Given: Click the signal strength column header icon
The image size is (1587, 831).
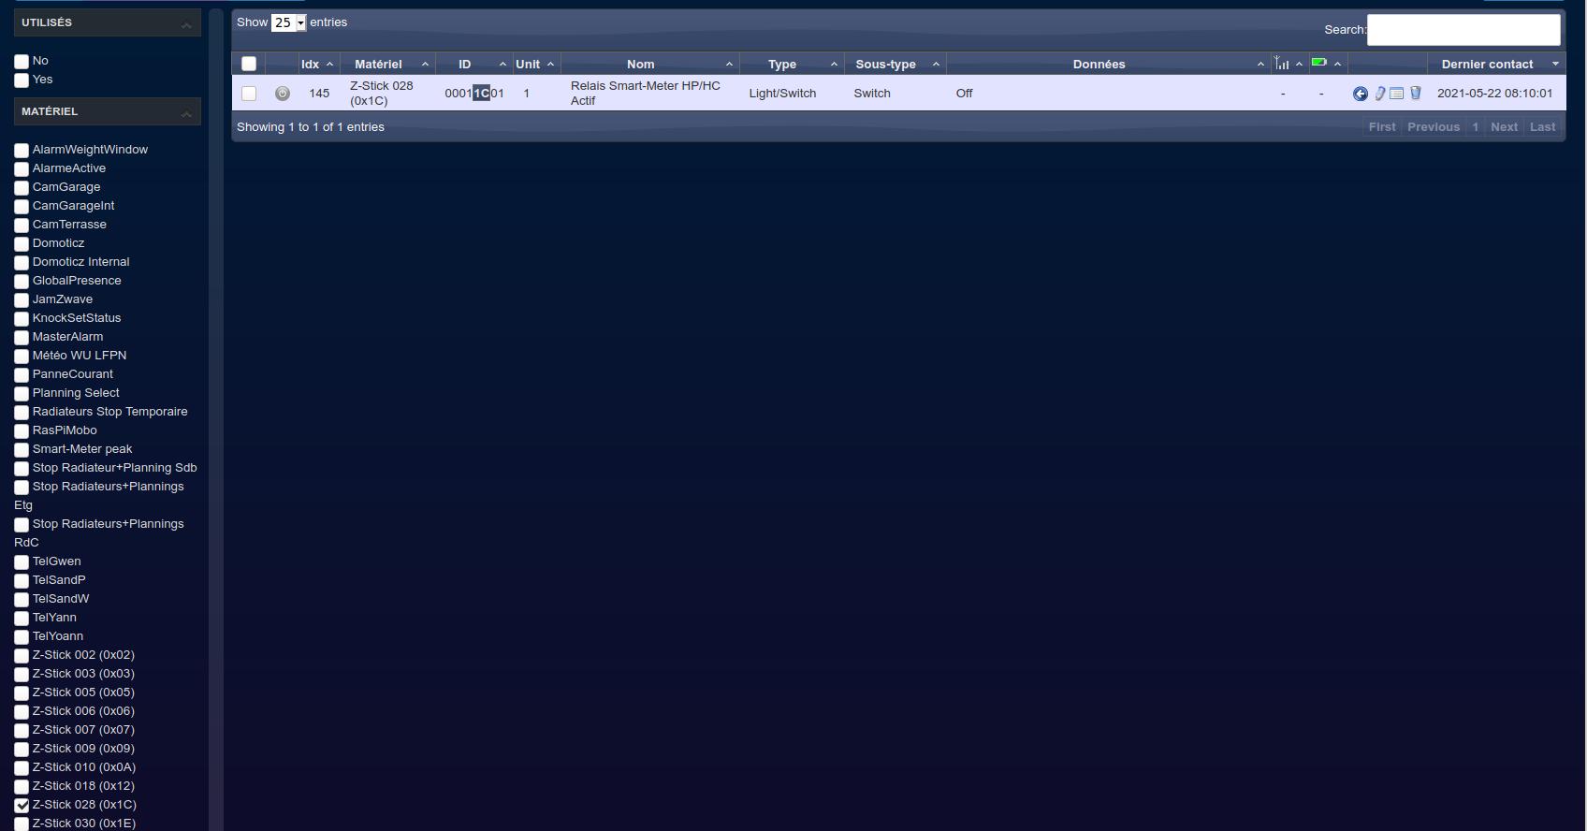Looking at the screenshot, I should 1281,64.
